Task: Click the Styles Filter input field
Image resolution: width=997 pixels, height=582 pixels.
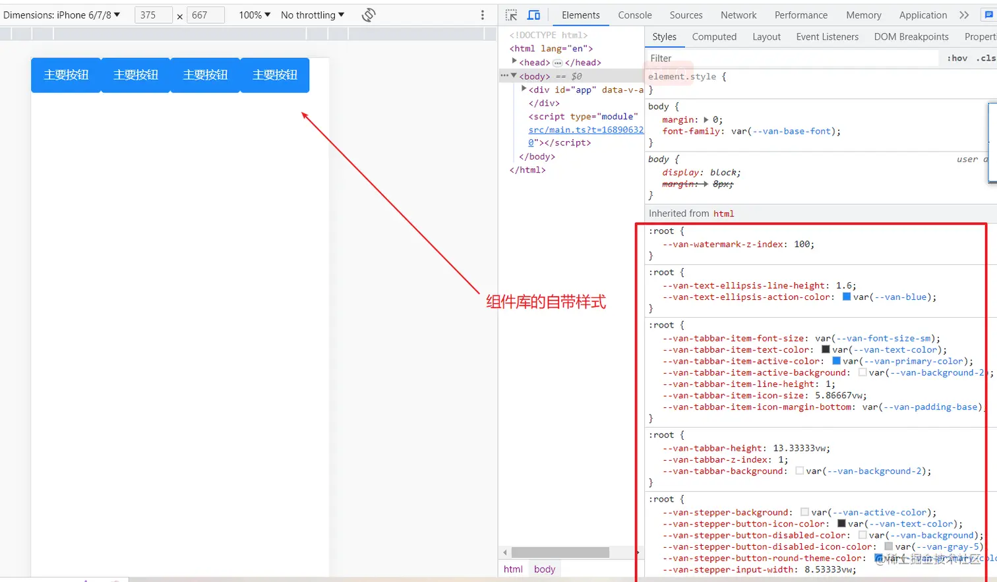Action: click(791, 58)
